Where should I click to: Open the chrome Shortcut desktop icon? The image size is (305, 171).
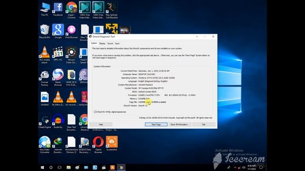click(x=84, y=123)
